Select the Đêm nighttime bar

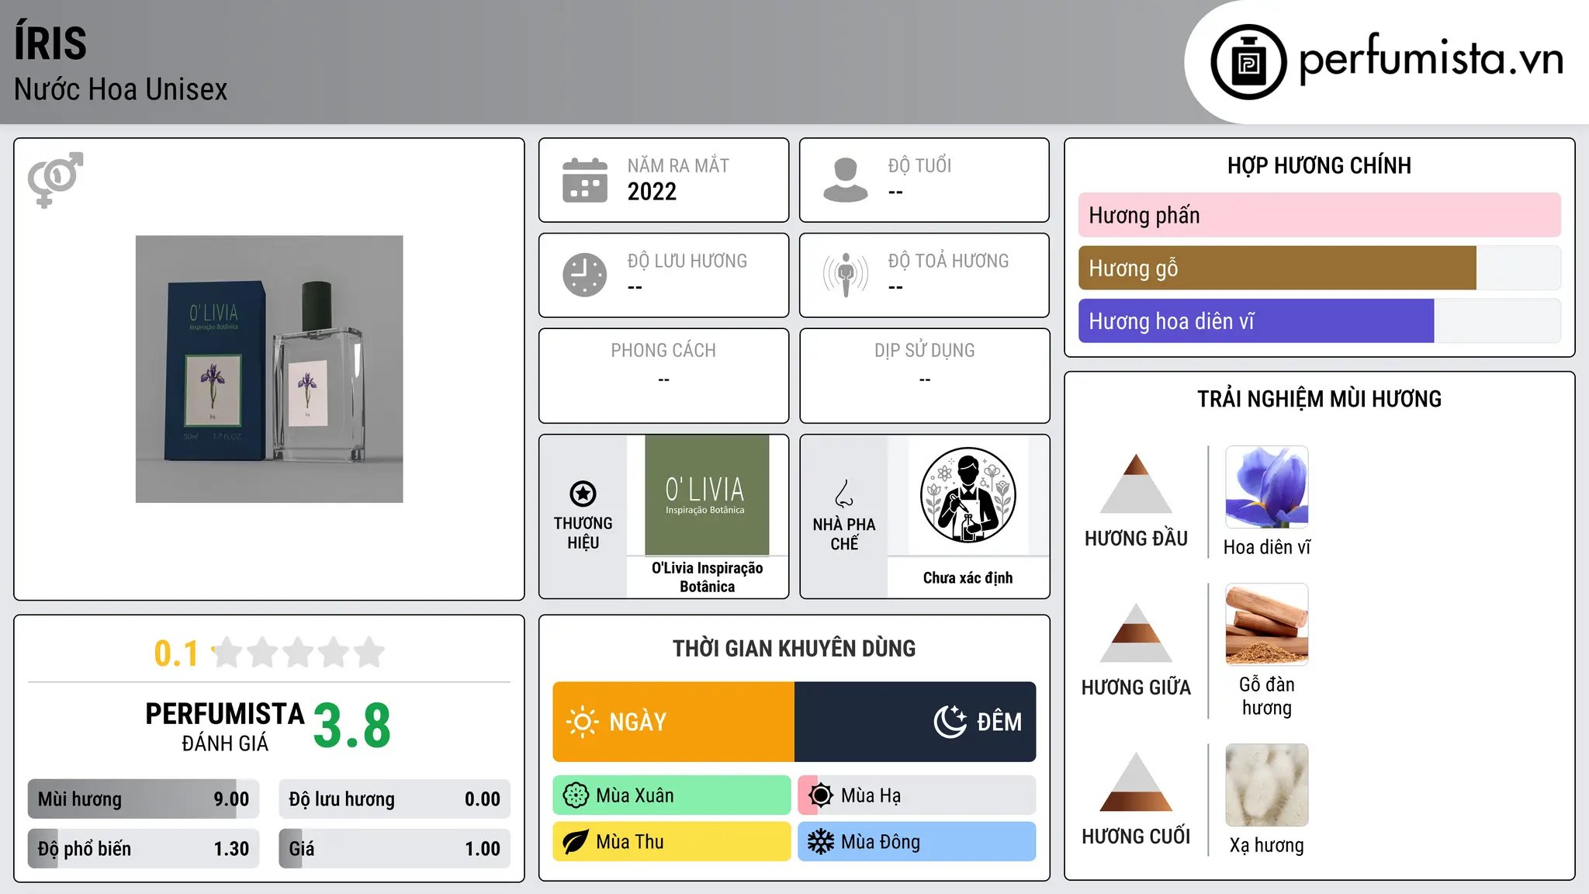[916, 722]
